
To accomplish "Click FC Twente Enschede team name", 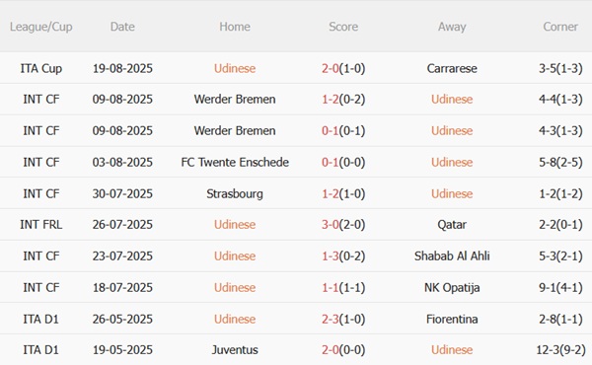I will [x=235, y=163].
